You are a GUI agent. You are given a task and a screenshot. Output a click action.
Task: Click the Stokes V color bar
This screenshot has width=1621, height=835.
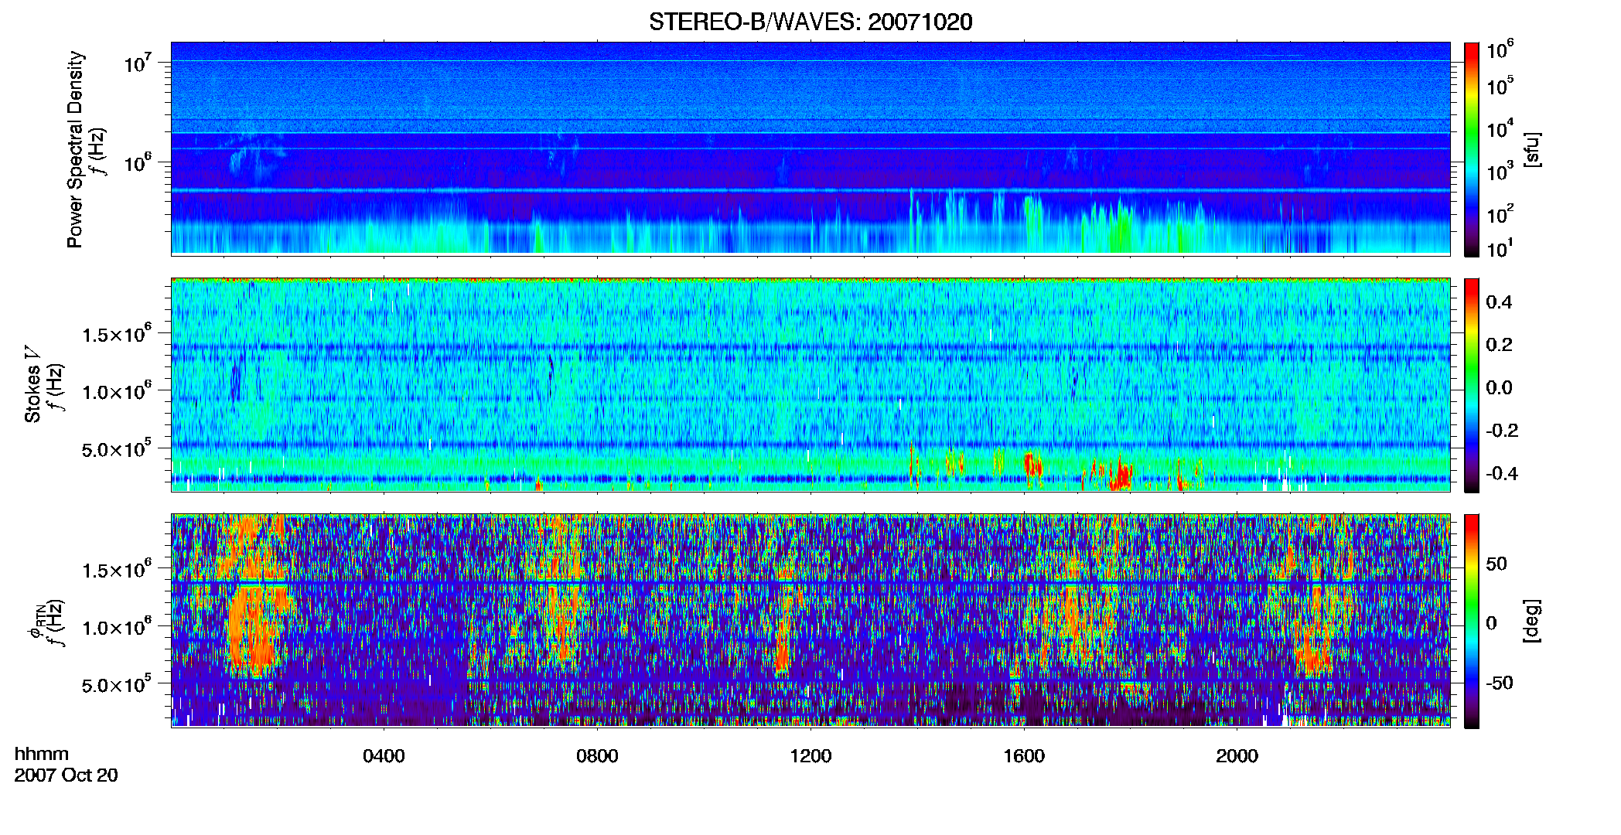click(x=1472, y=385)
